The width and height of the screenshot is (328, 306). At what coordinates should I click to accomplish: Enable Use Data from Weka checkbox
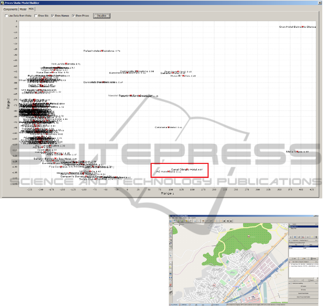tap(6, 16)
